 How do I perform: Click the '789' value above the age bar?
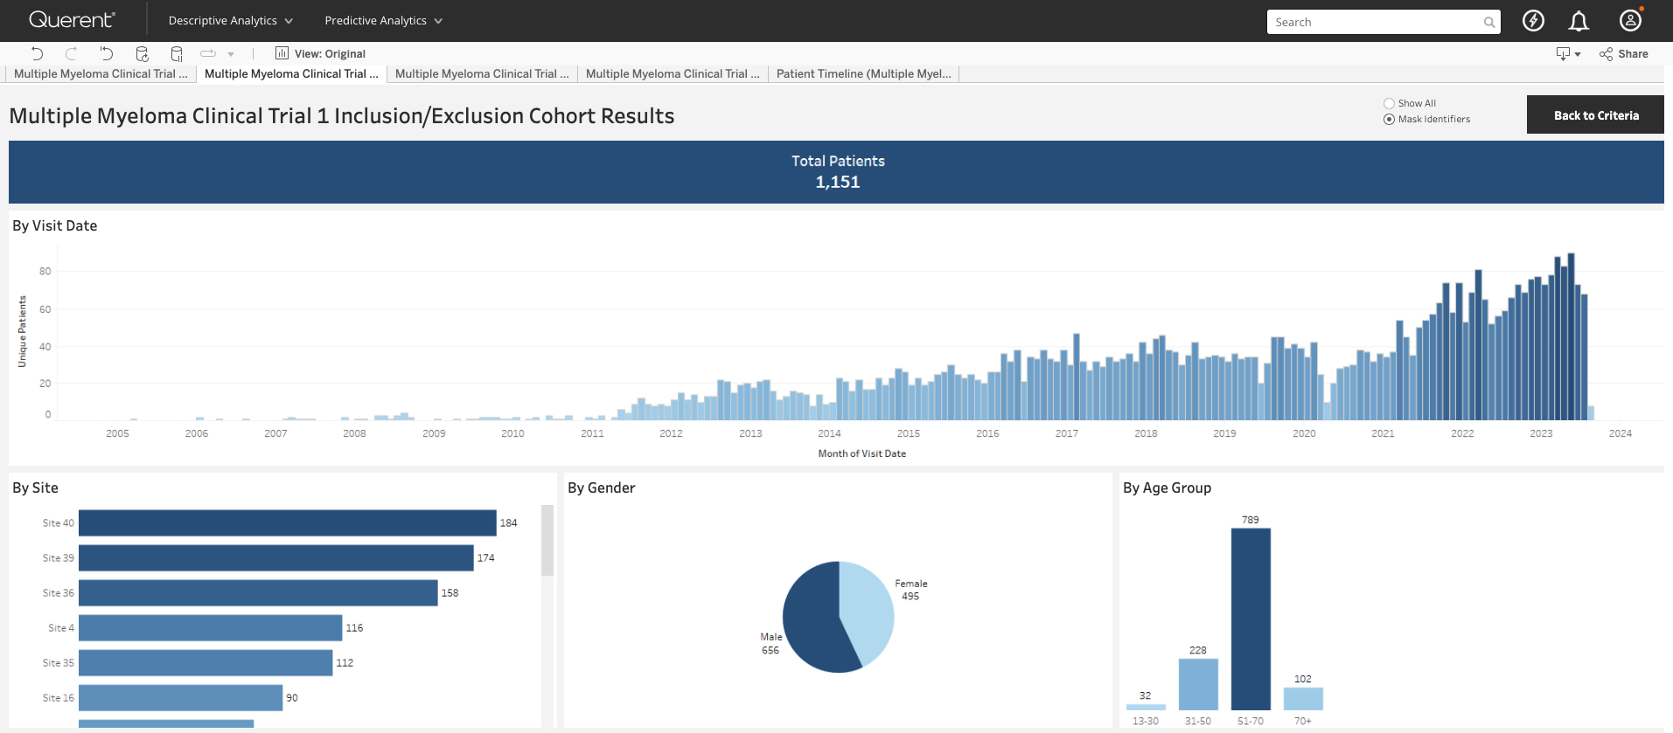coord(1251,520)
